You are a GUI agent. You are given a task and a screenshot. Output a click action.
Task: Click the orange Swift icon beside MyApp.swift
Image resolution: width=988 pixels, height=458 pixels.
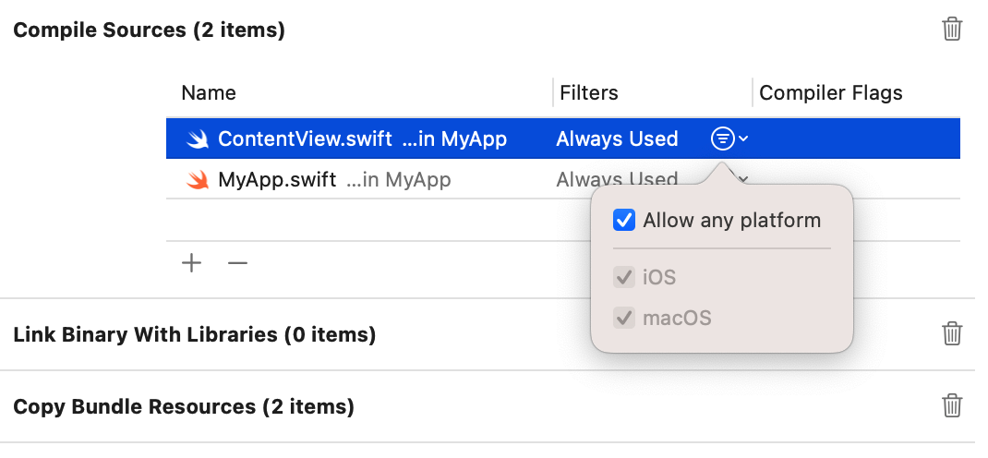coord(198,180)
